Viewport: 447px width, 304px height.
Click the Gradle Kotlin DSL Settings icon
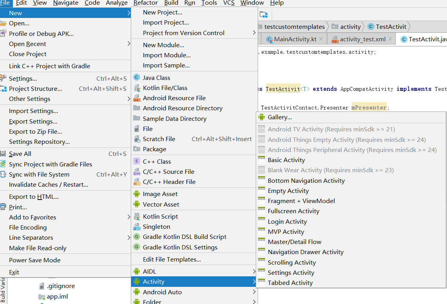[137, 247]
